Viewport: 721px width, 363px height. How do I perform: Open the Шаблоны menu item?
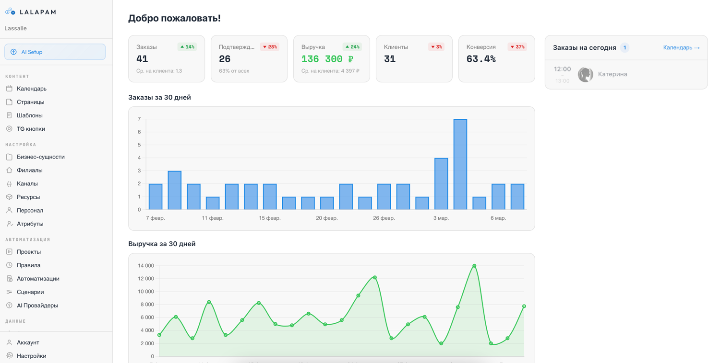pos(29,115)
